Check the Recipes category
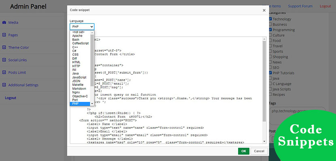The width and height of the screenshot is (336, 161). [x=270, y=94]
